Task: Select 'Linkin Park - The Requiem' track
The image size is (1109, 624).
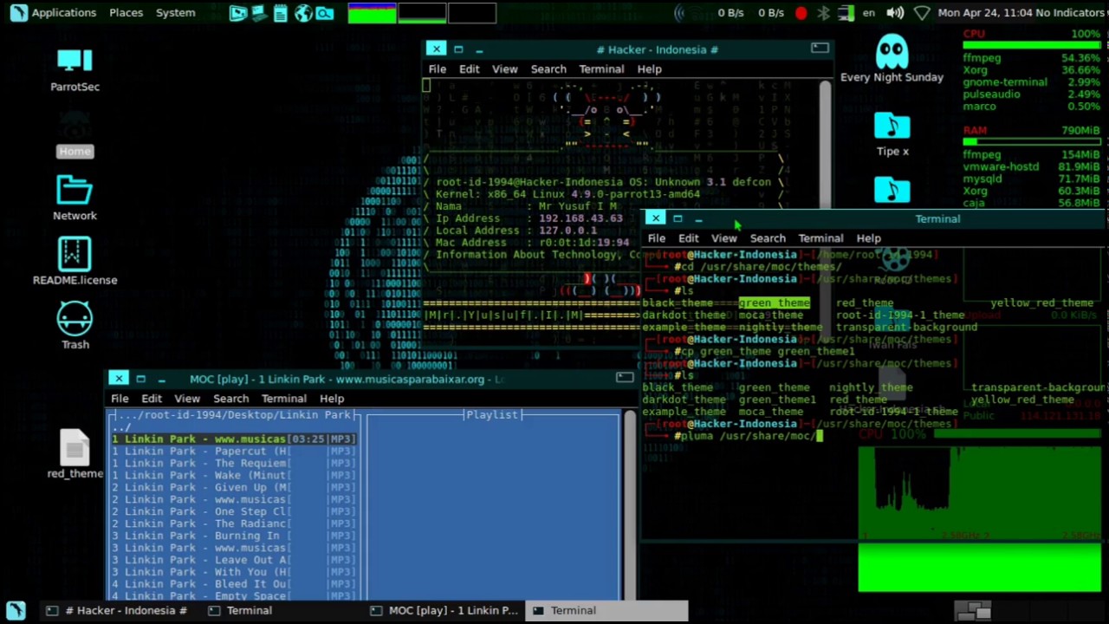Action: pos(233,464)
